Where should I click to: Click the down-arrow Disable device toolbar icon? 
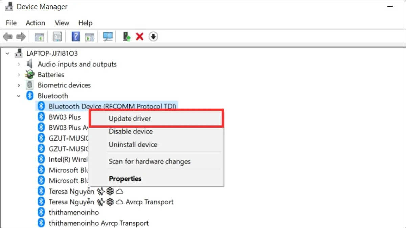pos(153,36)
